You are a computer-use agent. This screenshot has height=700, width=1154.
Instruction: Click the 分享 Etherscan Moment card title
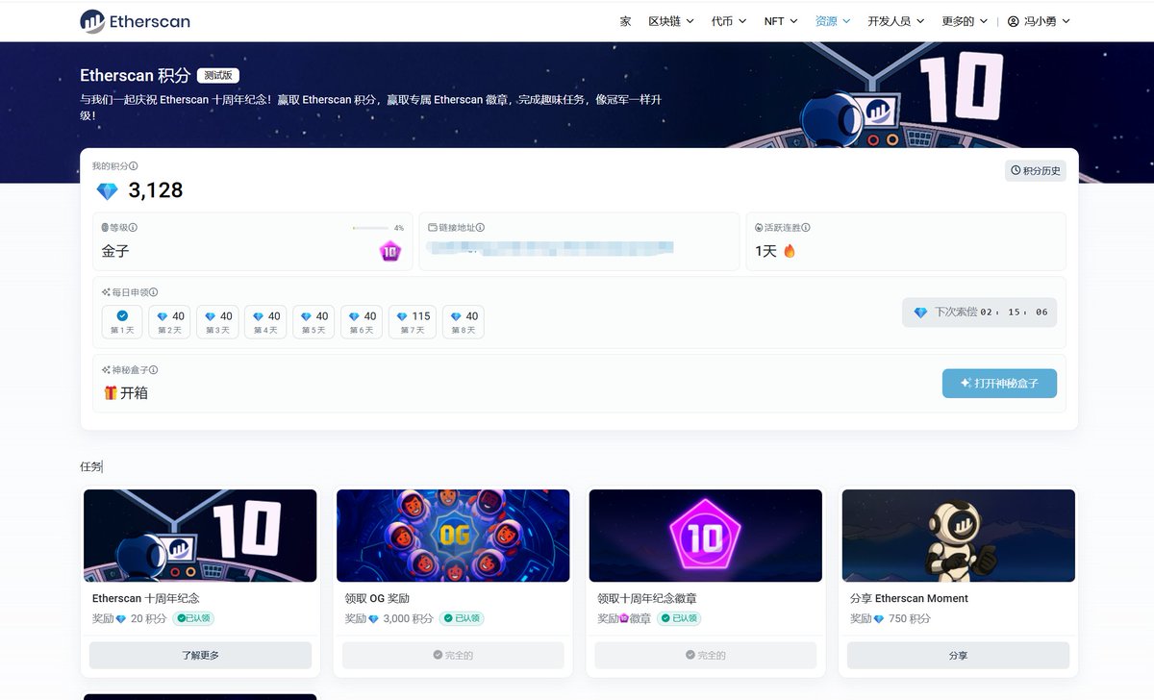909,598
